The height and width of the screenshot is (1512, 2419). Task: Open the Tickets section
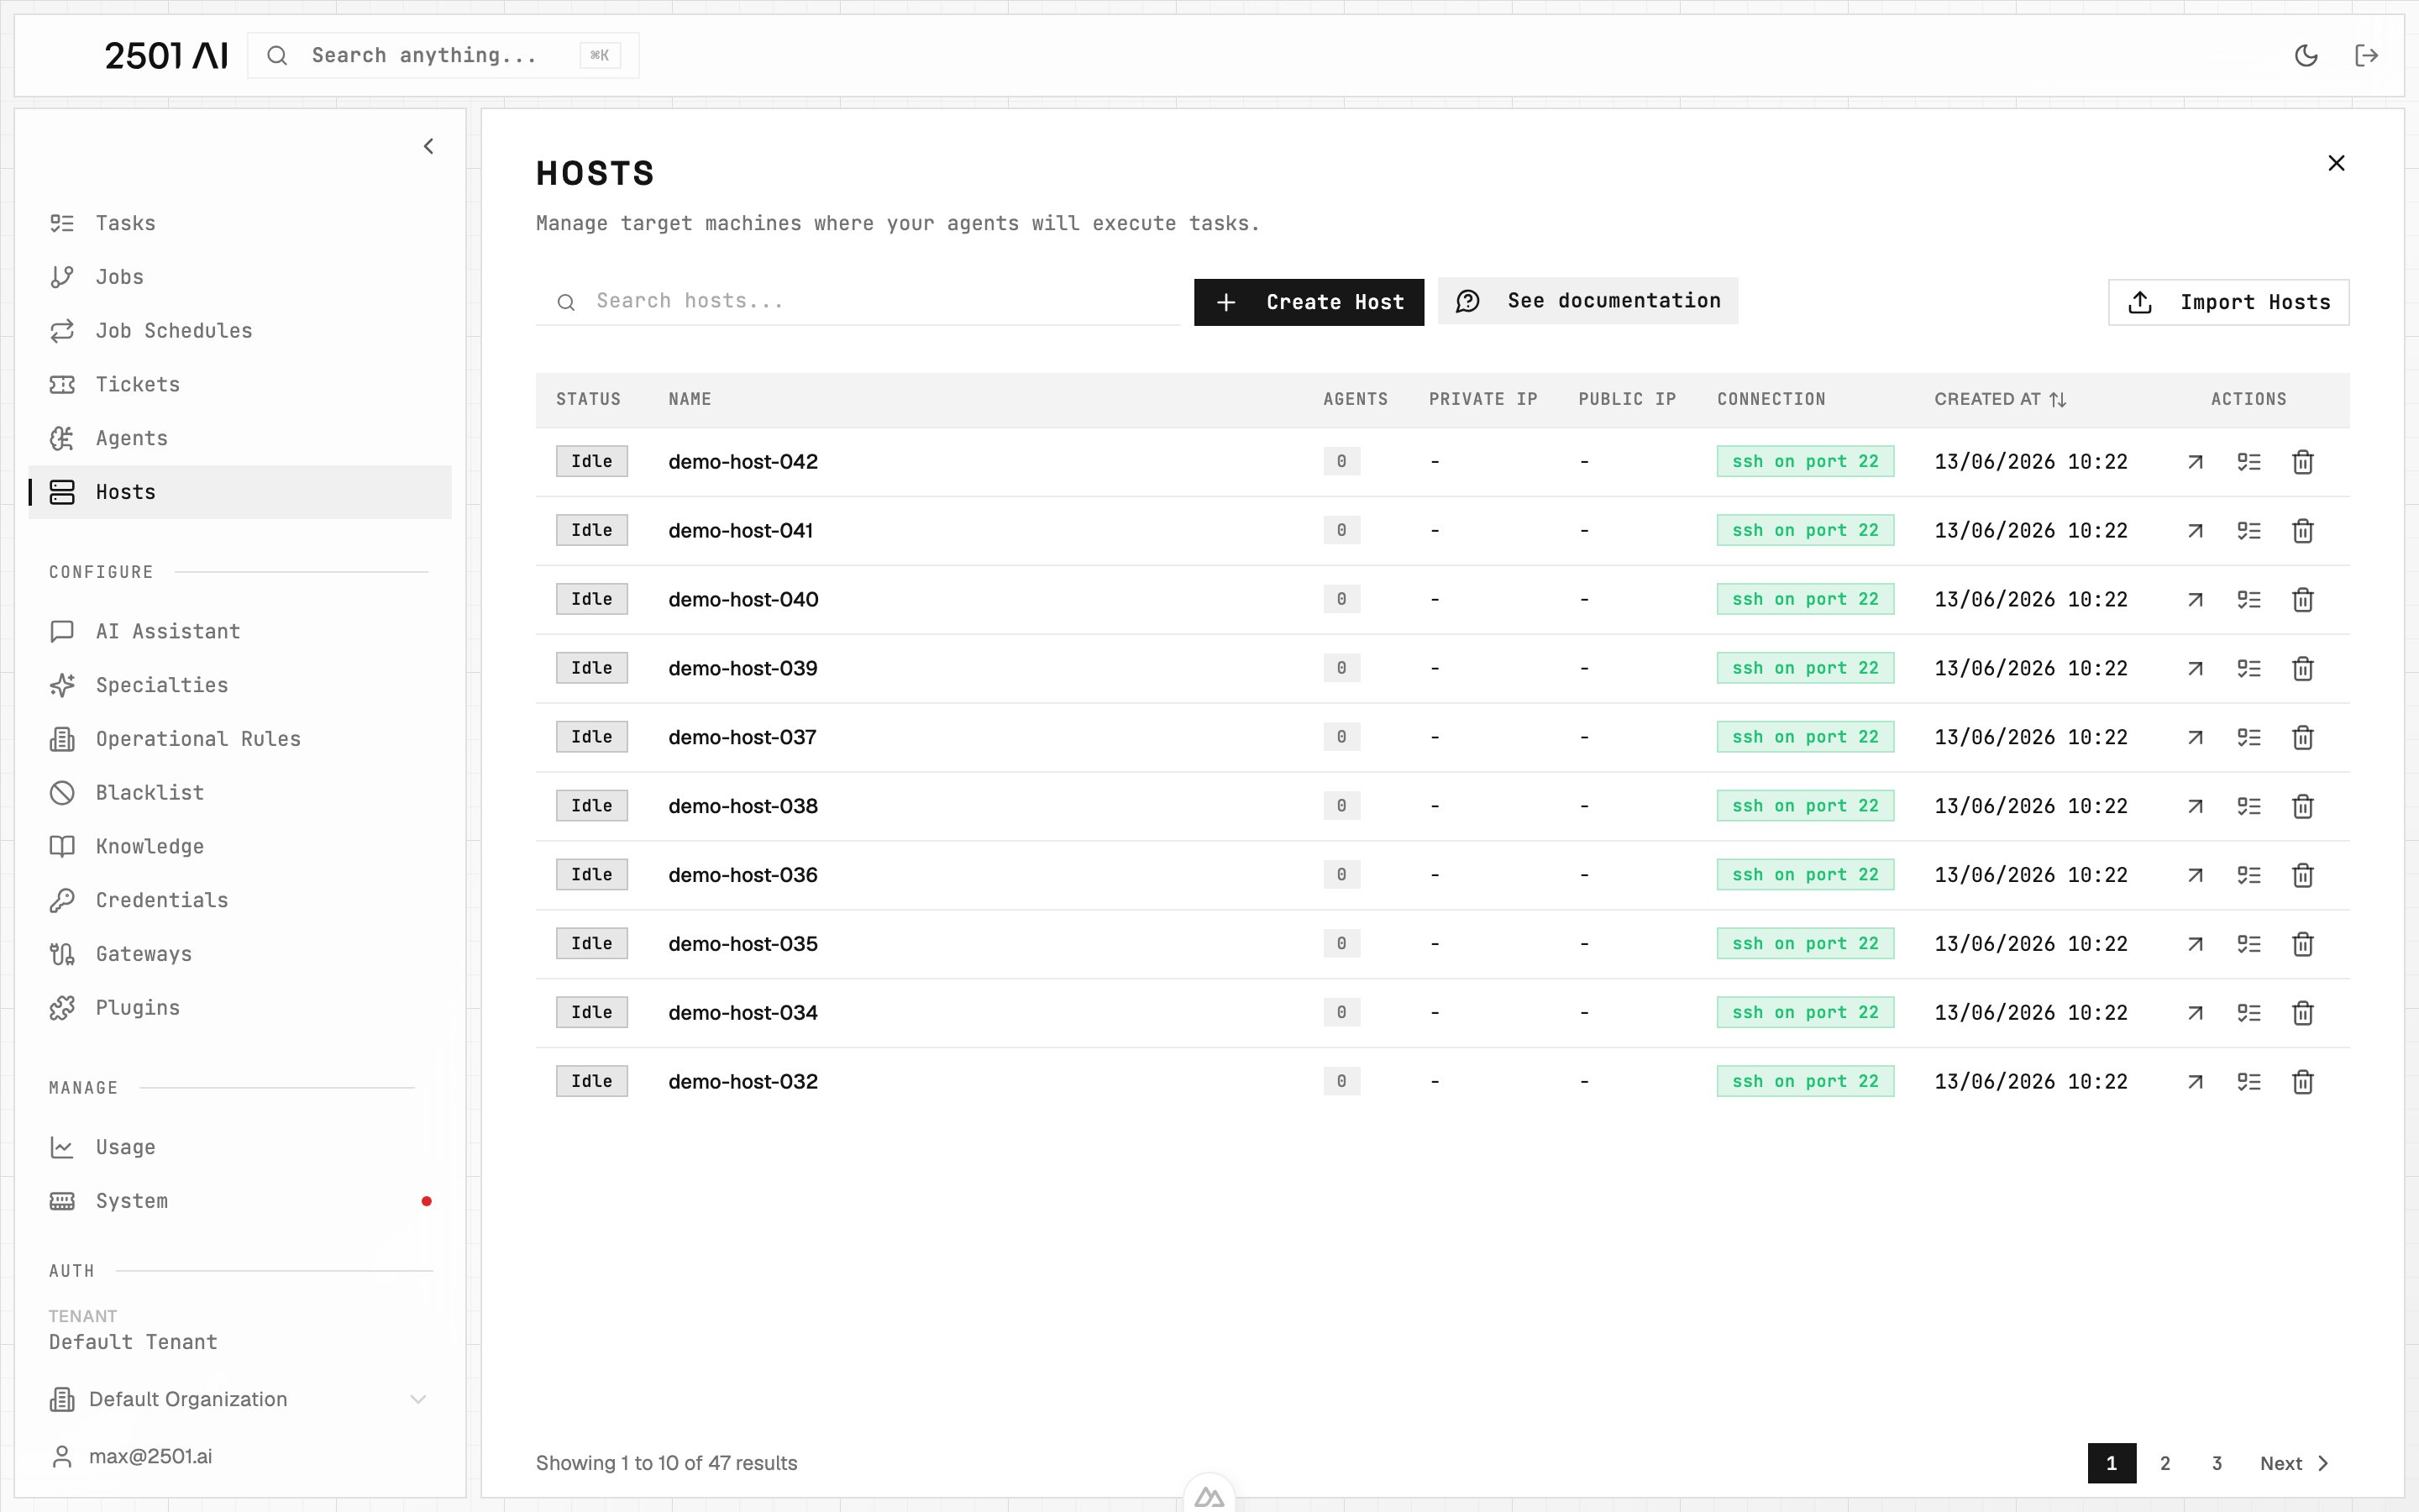tap(240, 384)
